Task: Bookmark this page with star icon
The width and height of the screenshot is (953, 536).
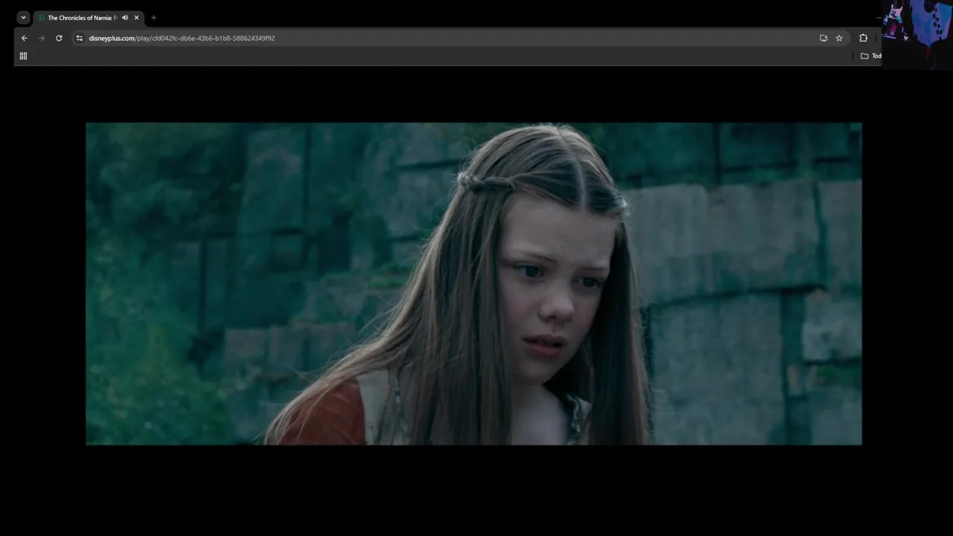Action: coord(839,38)
